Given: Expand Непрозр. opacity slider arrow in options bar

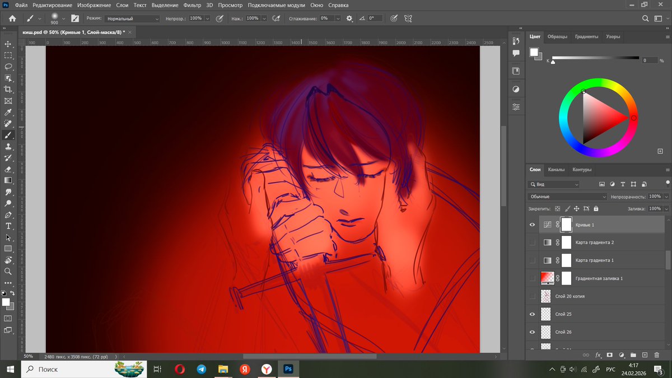Looking at the screenshot, I should [x=207, y=18].
